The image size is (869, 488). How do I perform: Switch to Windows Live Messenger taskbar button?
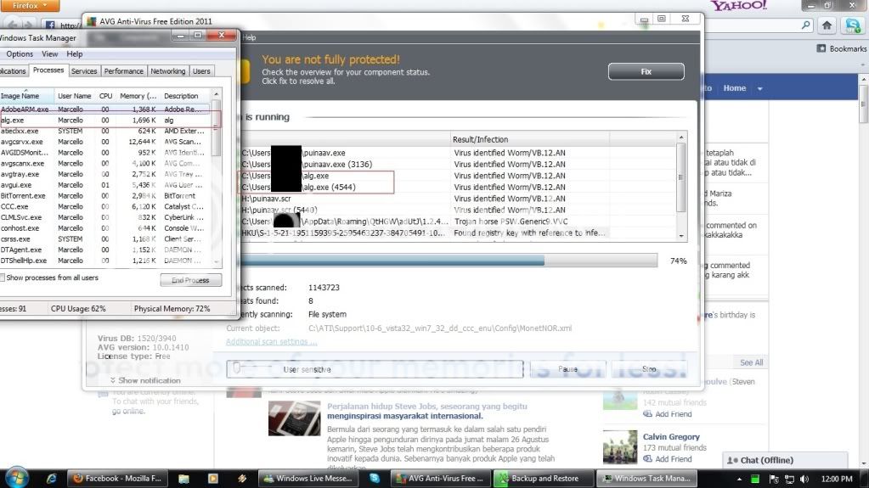pyautogui.click(x=308, y=479)
